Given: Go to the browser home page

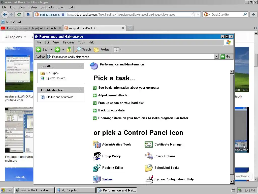Looking at the screenshot, I should 28,14.
